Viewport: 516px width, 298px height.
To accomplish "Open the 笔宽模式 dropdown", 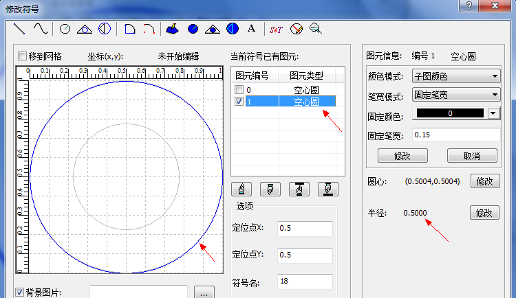I will point(455,95).
